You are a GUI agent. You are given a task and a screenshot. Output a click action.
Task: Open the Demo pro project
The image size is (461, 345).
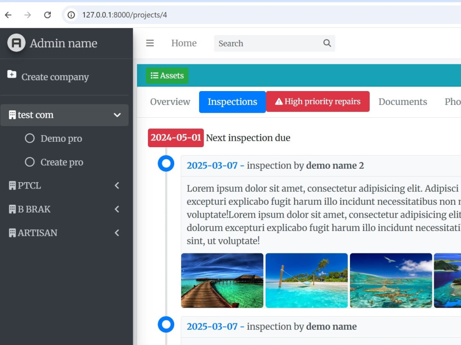[x=61, y=138]
